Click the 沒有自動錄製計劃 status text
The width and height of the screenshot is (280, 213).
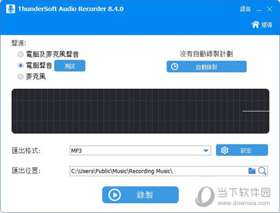pyautogui.click(x=206, y=54)
